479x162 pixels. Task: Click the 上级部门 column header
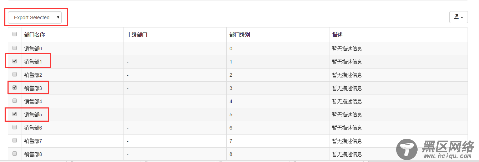[137, 35]
